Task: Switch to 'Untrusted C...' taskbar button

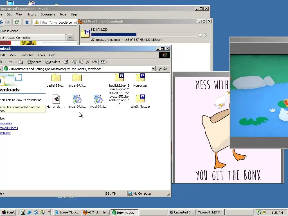Action: (x=181, y=212)
